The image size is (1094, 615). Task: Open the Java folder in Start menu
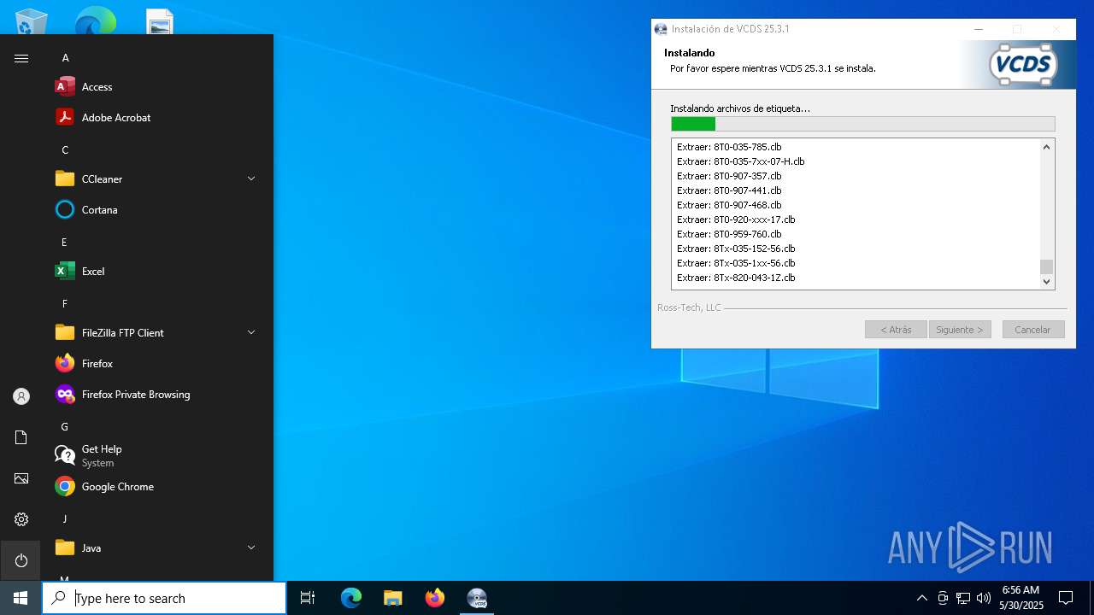pos(157,548)
